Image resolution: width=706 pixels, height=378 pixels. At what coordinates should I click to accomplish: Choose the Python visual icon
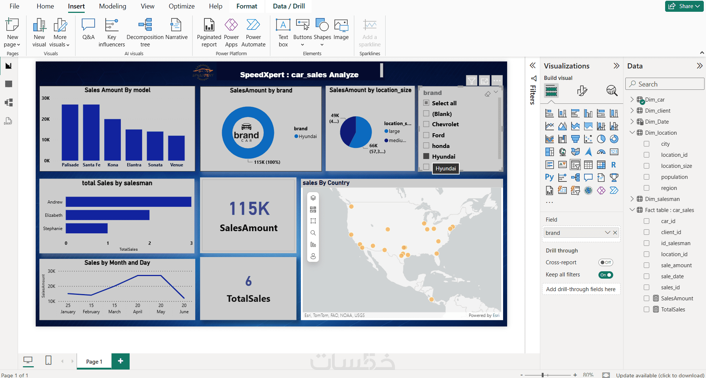click(x=549, y=178)
